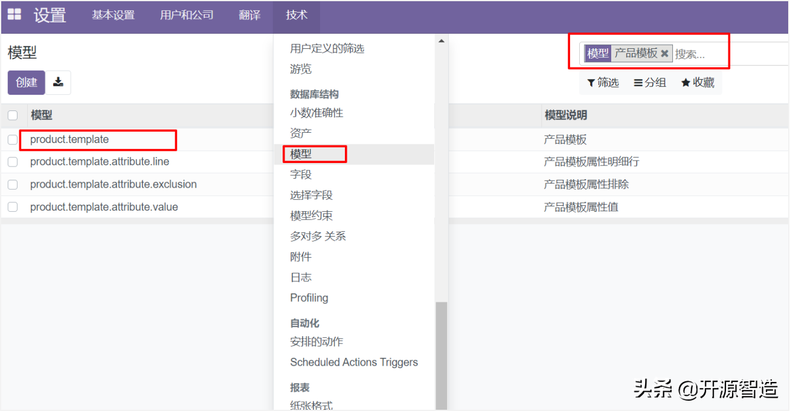Image resolution: width=790 pixels, height=411 pixels.
Task: Open 选择字段 menu entry
Action: [x=311, y=195]
